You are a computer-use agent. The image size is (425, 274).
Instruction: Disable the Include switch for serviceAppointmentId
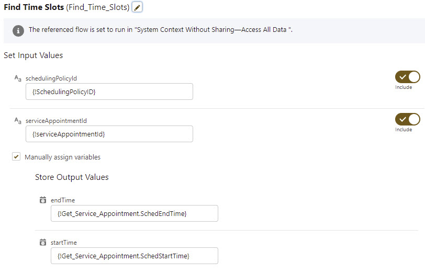[407, 119]
